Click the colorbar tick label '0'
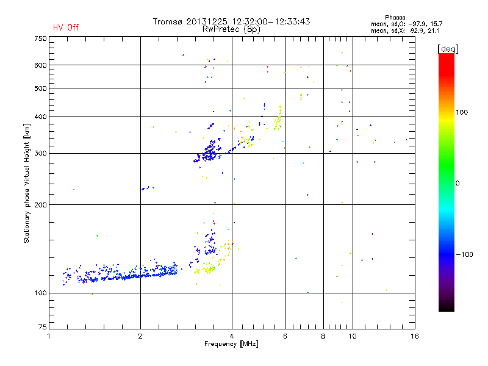Screen dimensions: 488x366 [457, 184]
